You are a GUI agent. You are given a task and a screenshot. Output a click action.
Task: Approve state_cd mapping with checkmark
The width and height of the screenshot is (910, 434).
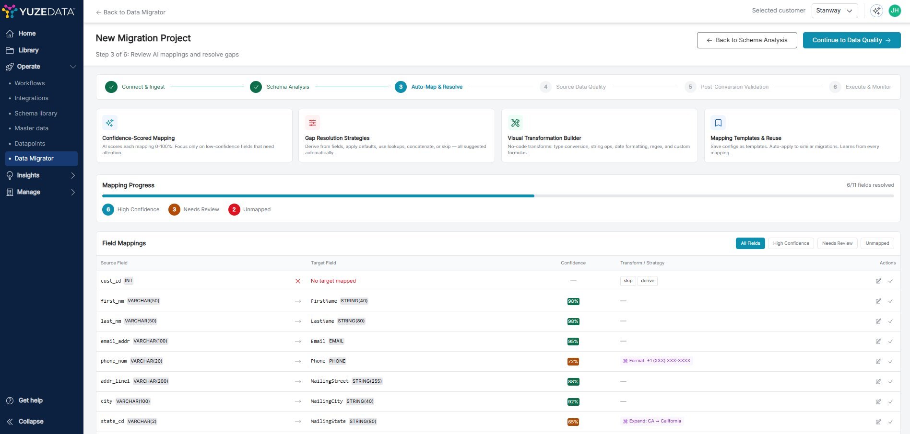890,422
